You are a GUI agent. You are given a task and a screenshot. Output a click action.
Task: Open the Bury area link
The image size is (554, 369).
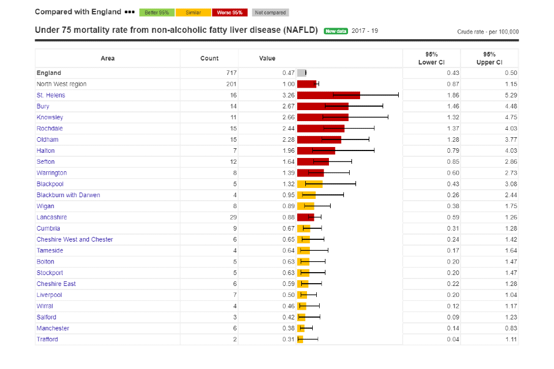pyautogui.click(x=43, y=106)
